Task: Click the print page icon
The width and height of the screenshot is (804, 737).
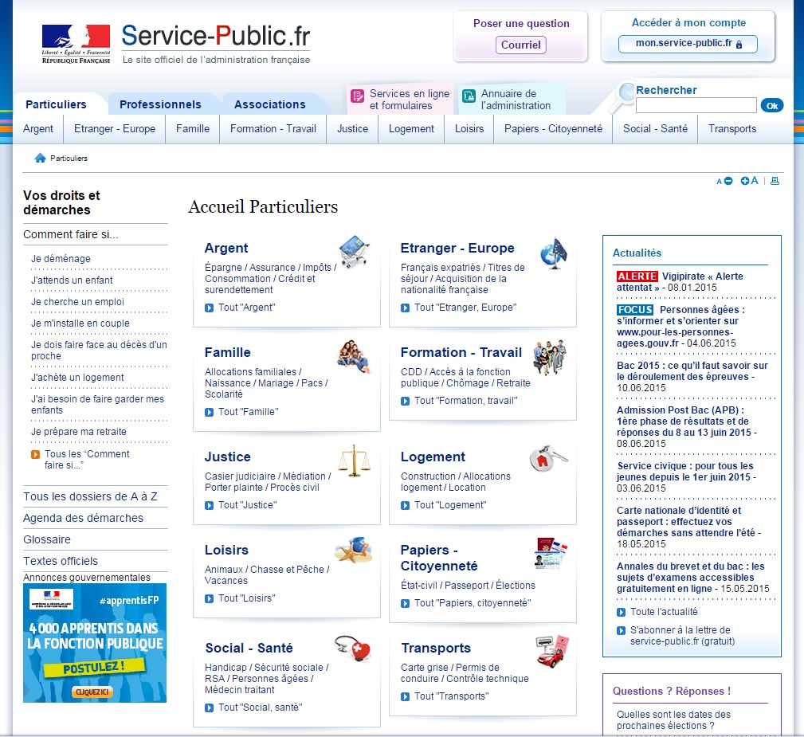Action: (x=775, y=181)
